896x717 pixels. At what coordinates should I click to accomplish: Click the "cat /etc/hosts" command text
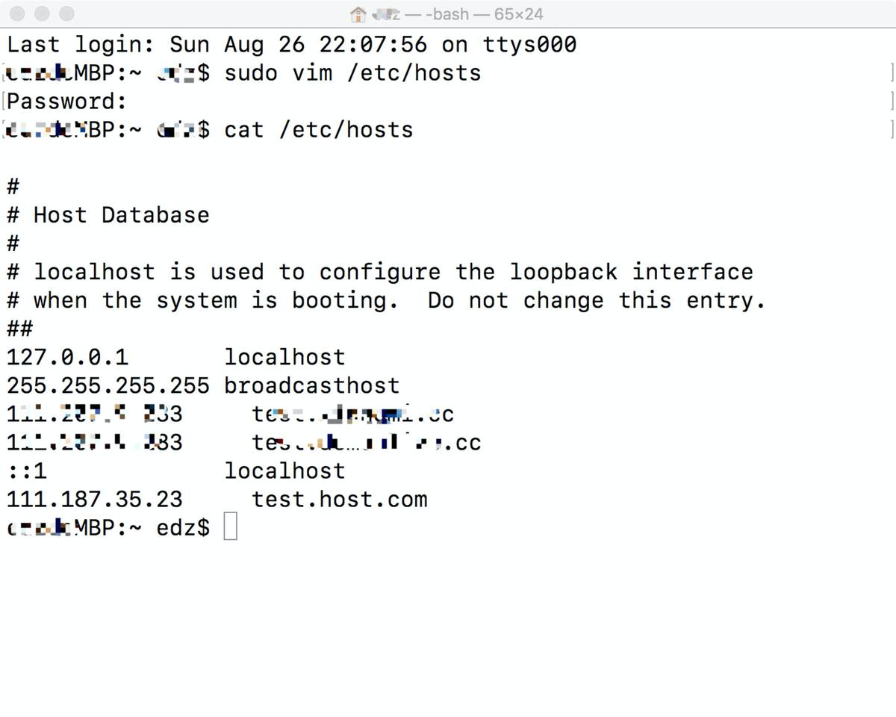click(319, 129)
